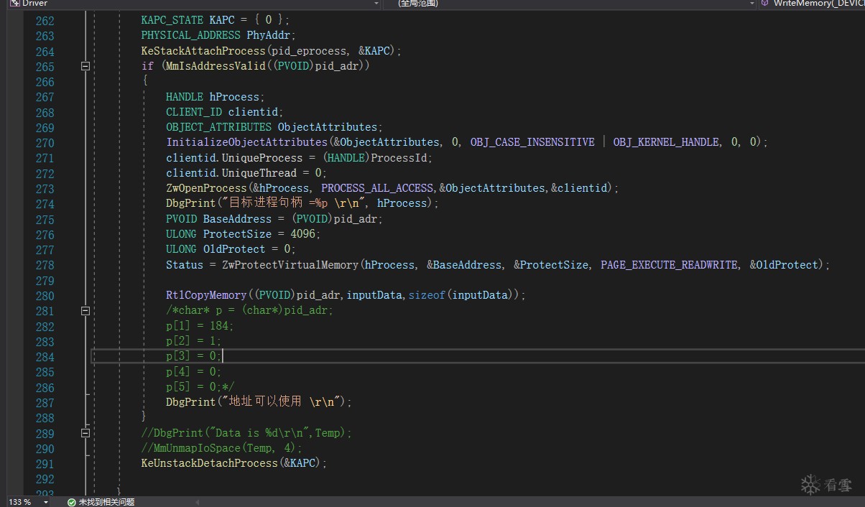Collapse the comment block at line 281
The width and height of the screenshot is (865, 507).
pos(85,311)
